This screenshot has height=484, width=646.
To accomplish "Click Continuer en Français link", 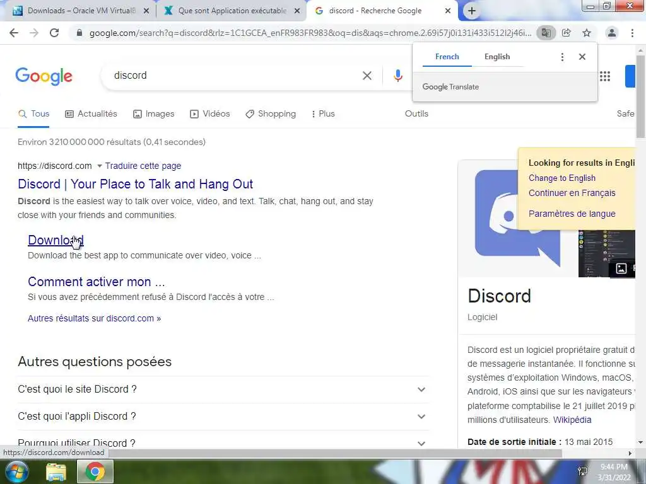I will (572, 193).
